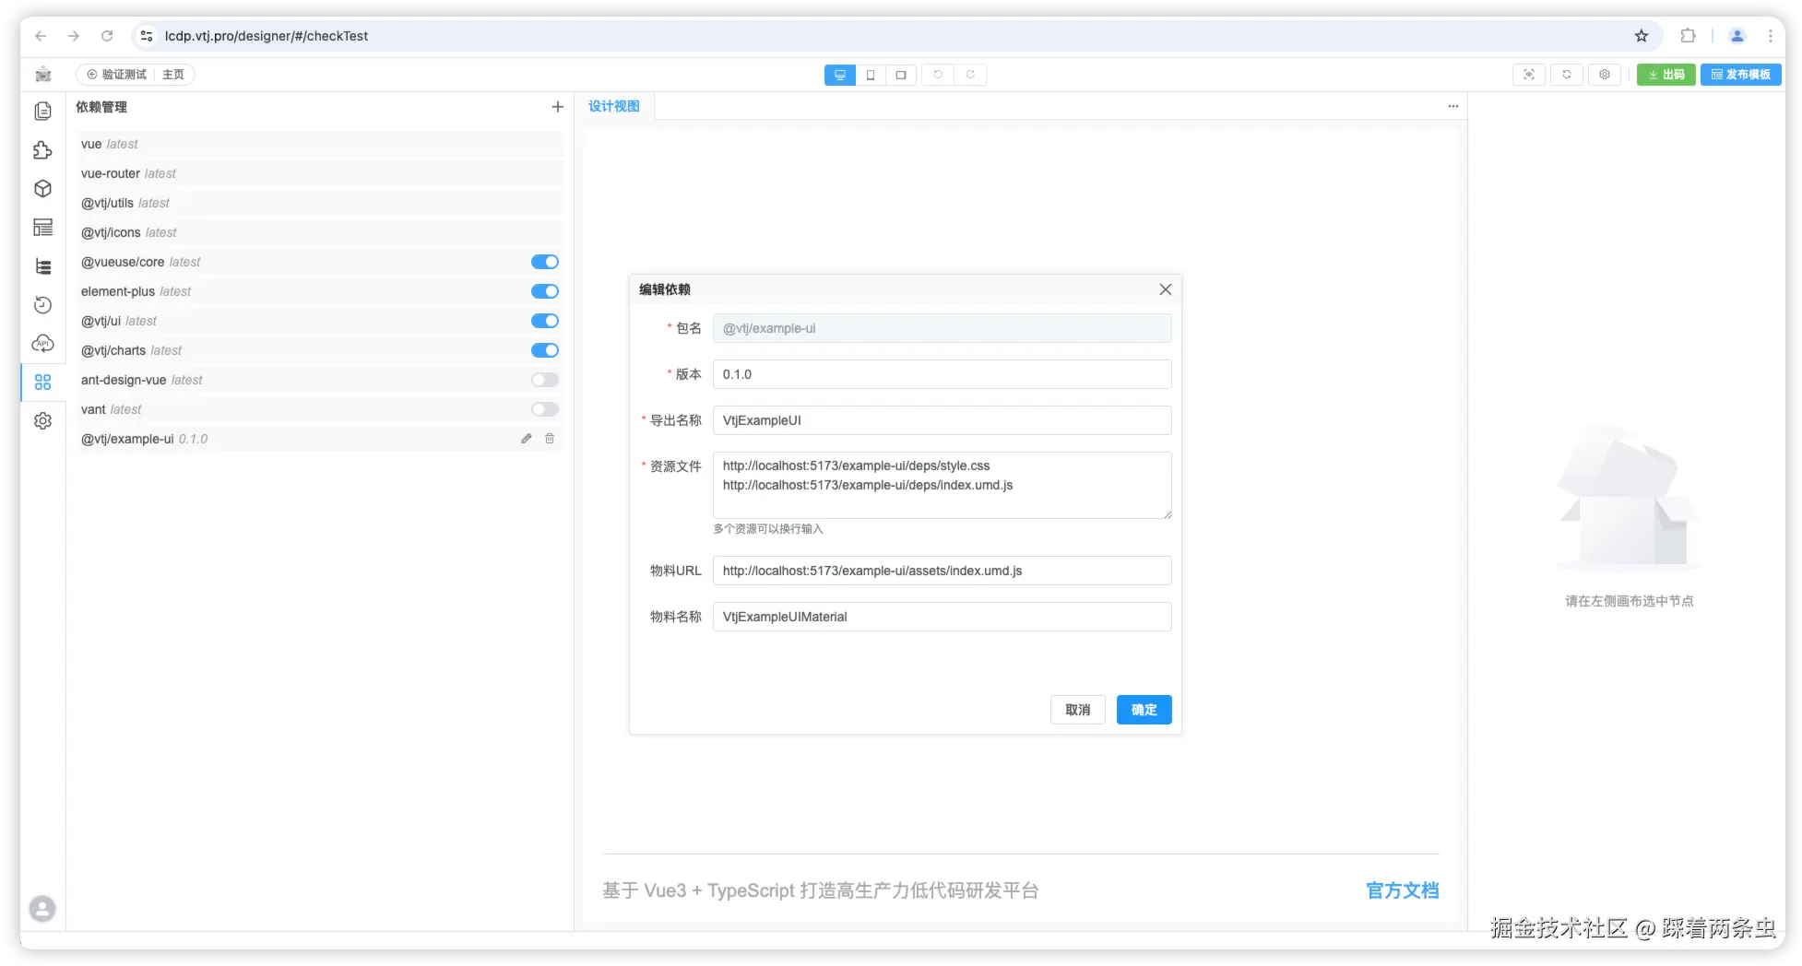
Task: Click the 物料名称 input field
Action: click(x=942, y=617)
